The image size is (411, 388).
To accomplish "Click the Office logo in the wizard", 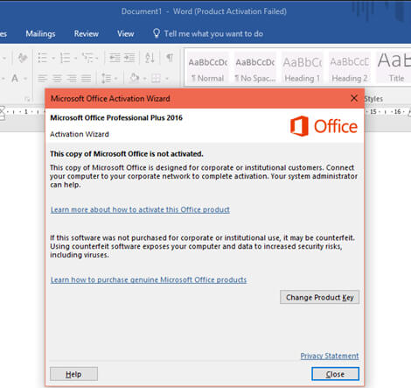I will pos(324,126).
